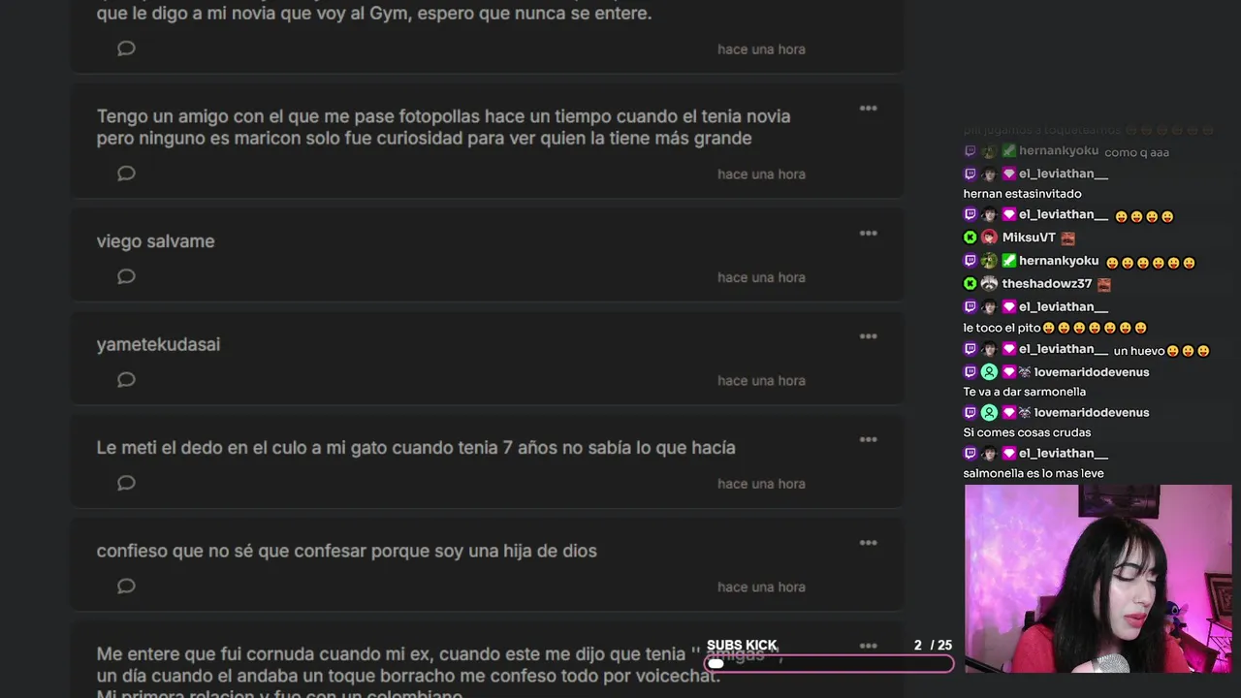Image resolution: width=1241 pixels, height=698 pixels.
Task: Click the 'SUBS KICK' label
Action: click(x=742, y=645)
